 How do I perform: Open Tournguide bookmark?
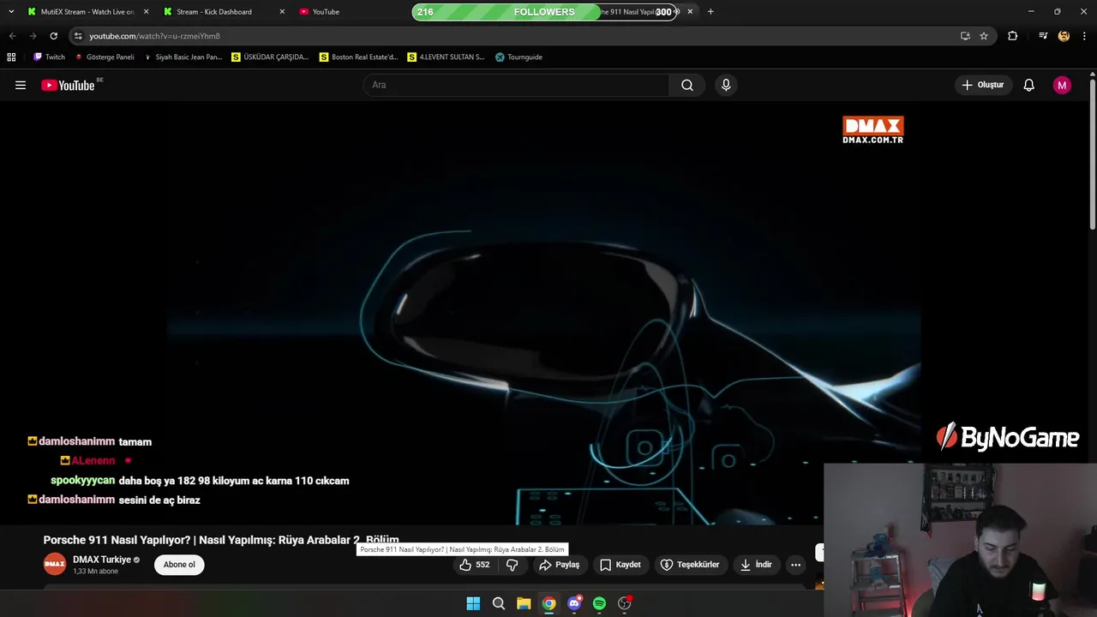point(519,57)
